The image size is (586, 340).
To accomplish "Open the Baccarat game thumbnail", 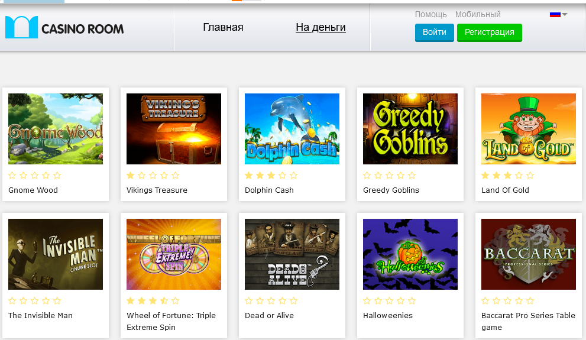I will coord(529,254).
